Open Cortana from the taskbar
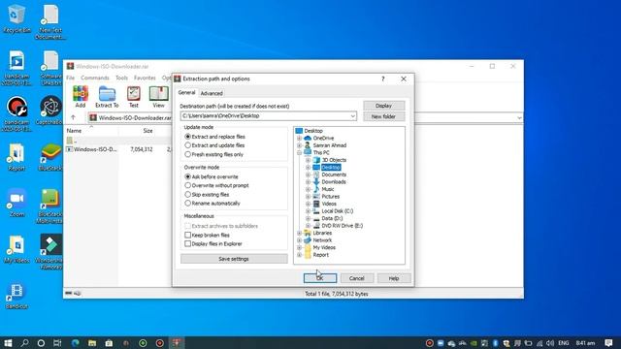This screenshot has width=621, height=349. pos(41,342)
